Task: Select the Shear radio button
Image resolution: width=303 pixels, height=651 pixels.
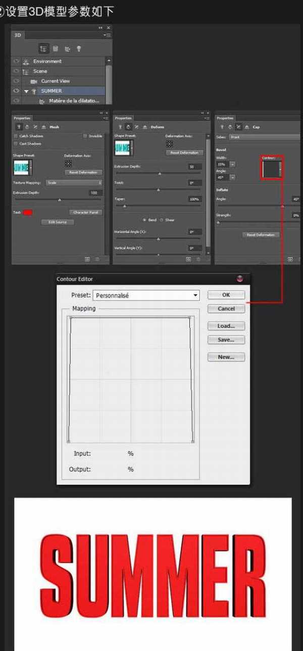Action: click(162, 220)
